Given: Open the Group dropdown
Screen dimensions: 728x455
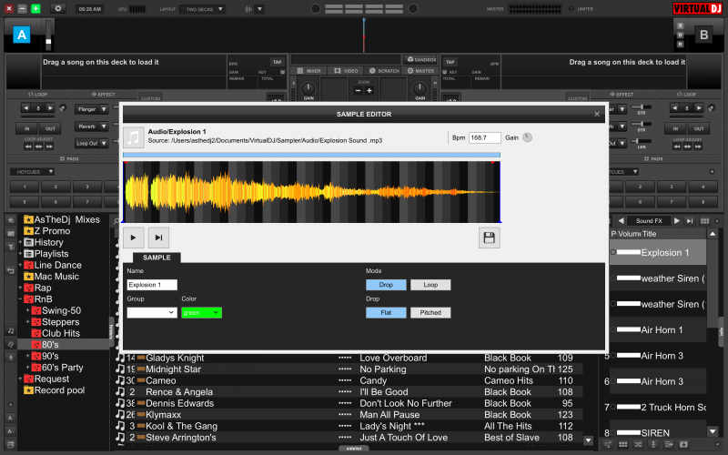Looking at the screenshot, I should [x=152, y=312].
